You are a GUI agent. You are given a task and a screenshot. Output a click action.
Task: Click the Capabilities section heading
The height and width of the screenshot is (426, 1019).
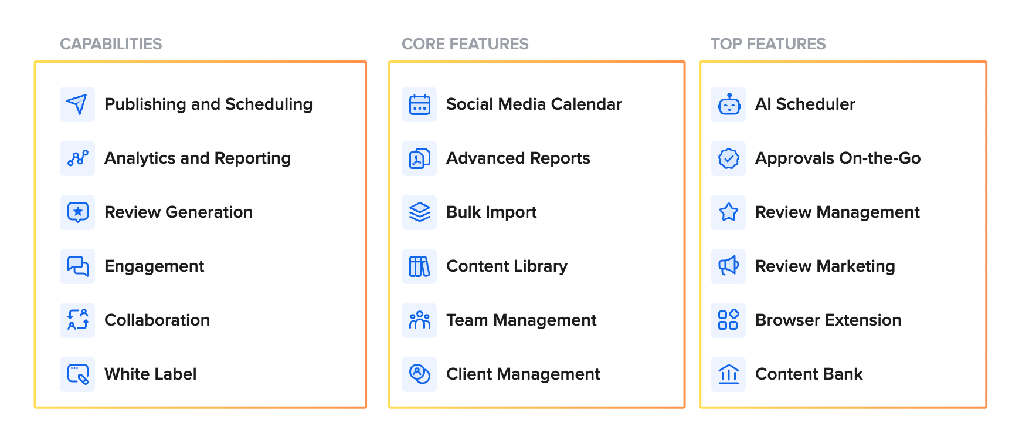pos(111,44)
